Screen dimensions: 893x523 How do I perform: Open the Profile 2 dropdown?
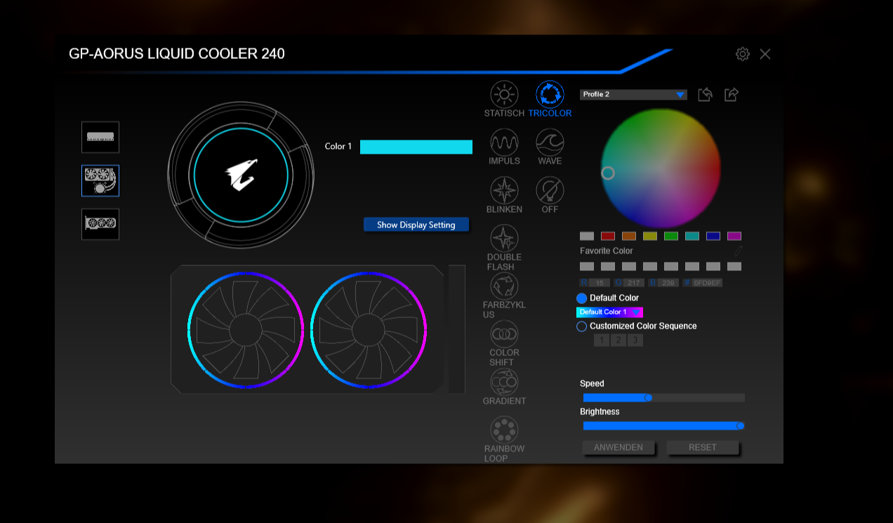point(633,95)
